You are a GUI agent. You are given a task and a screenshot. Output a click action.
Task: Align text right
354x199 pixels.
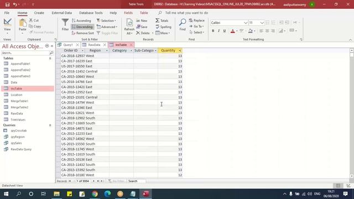tap(273, 31)
